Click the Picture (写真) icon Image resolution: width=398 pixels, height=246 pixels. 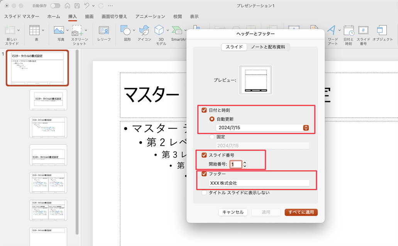[59, 30]
